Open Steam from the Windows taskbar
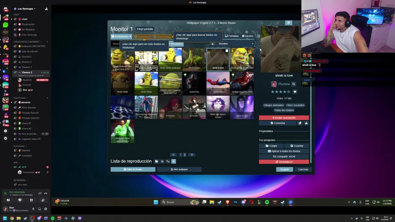This screenshot has height=222, width=395. [219, 202]
